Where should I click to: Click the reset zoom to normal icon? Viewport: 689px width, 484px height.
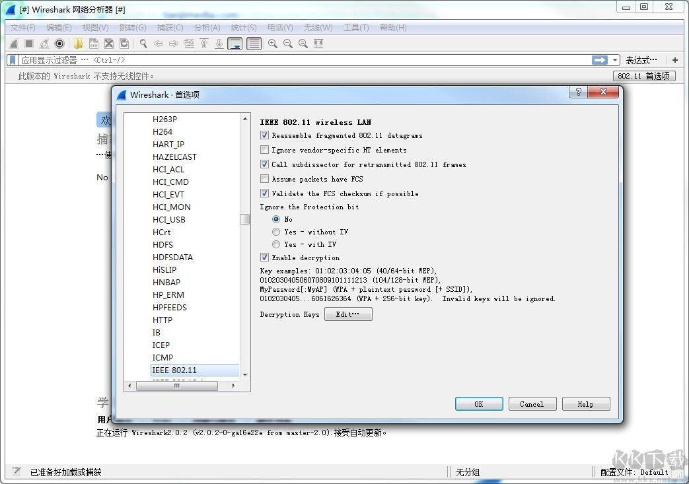(x=303, y=44)
